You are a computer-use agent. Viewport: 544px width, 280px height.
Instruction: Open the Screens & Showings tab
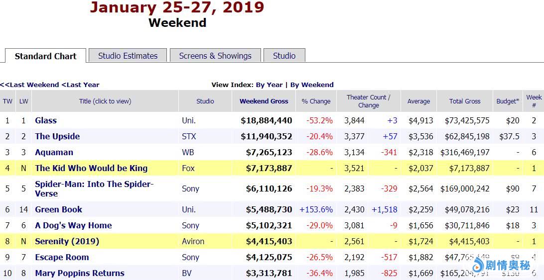coord(215,56)
